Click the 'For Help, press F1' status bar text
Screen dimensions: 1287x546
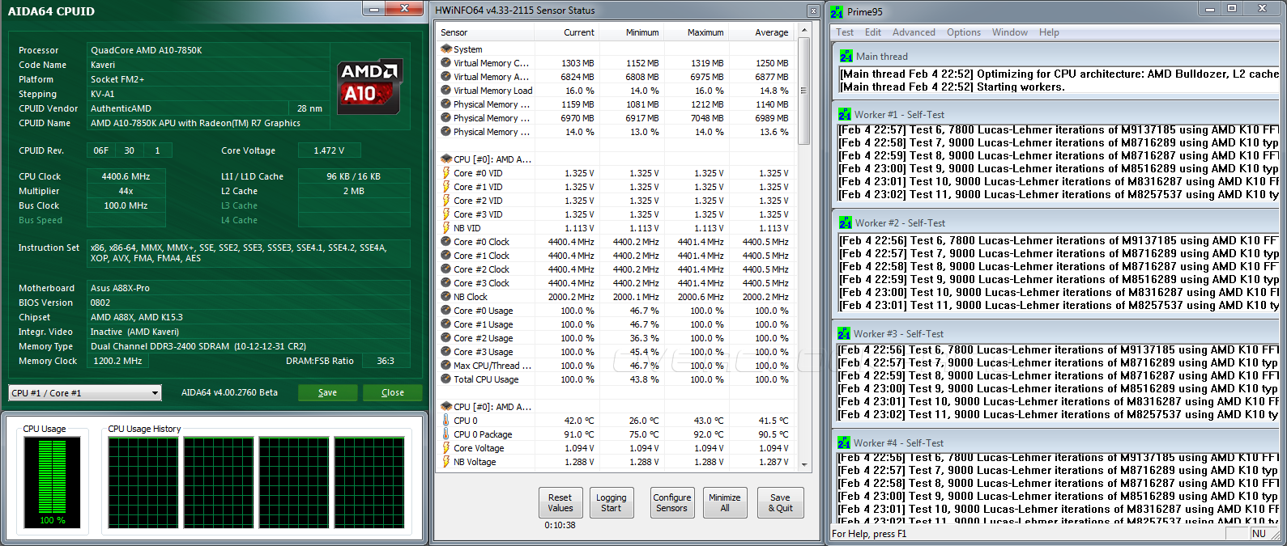click(870, 534)
